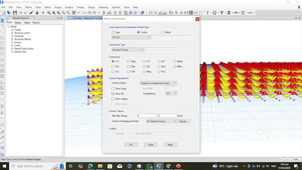The width and height of the screenshot is (302, 170).
Task: Close the Shell Forces/Stresses dialog
Action: click(x=198, y=19)
